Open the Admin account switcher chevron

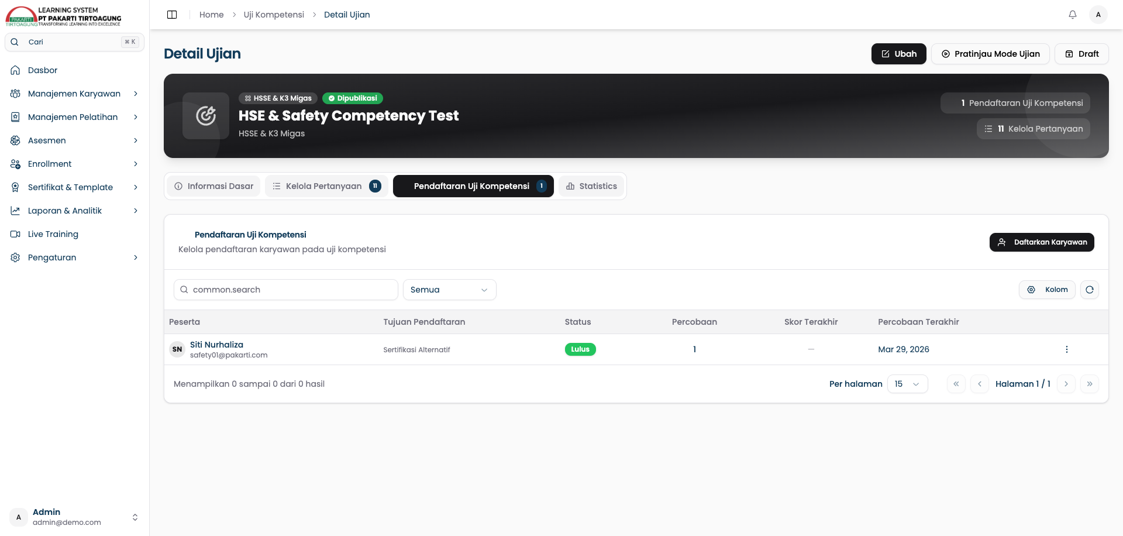[x=135, y=517]
